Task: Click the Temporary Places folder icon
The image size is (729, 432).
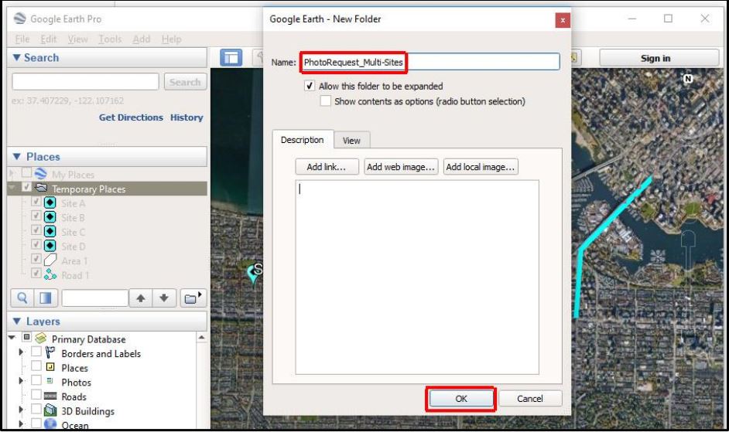Action: tap(41, 188)
